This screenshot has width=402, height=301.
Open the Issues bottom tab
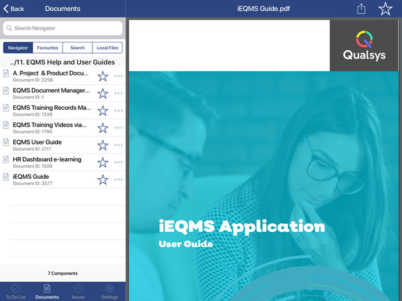(78, 292)
